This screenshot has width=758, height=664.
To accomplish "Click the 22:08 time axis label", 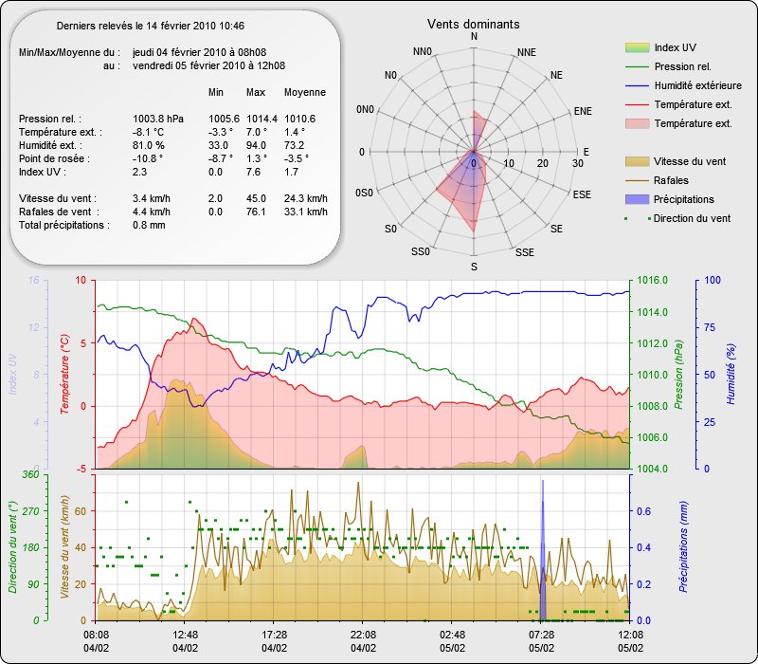I will pyautogui.click(x=363, y=634).
